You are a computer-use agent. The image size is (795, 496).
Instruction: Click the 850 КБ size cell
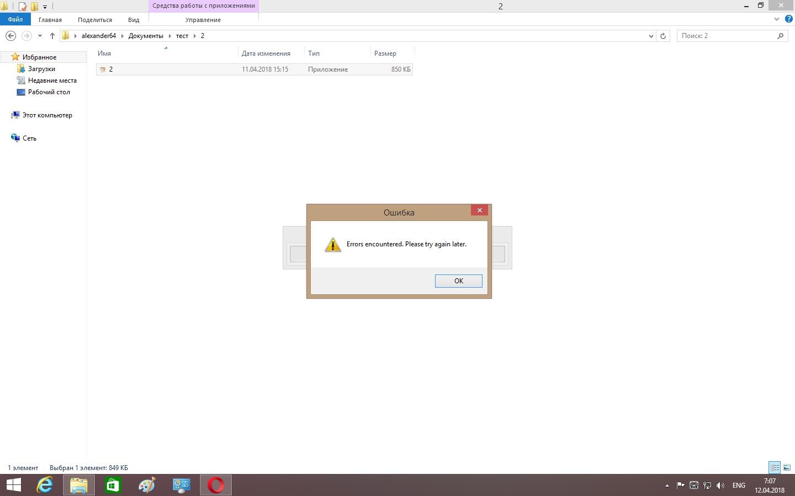[x=401, y=69]
